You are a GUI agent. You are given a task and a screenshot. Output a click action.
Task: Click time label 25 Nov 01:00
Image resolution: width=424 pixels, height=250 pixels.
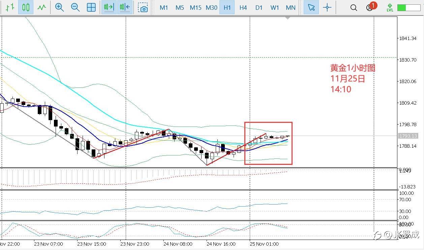point(264,244)
